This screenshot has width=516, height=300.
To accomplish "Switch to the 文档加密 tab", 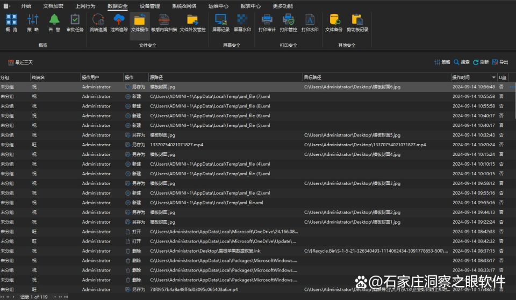I will coord(53,6).
